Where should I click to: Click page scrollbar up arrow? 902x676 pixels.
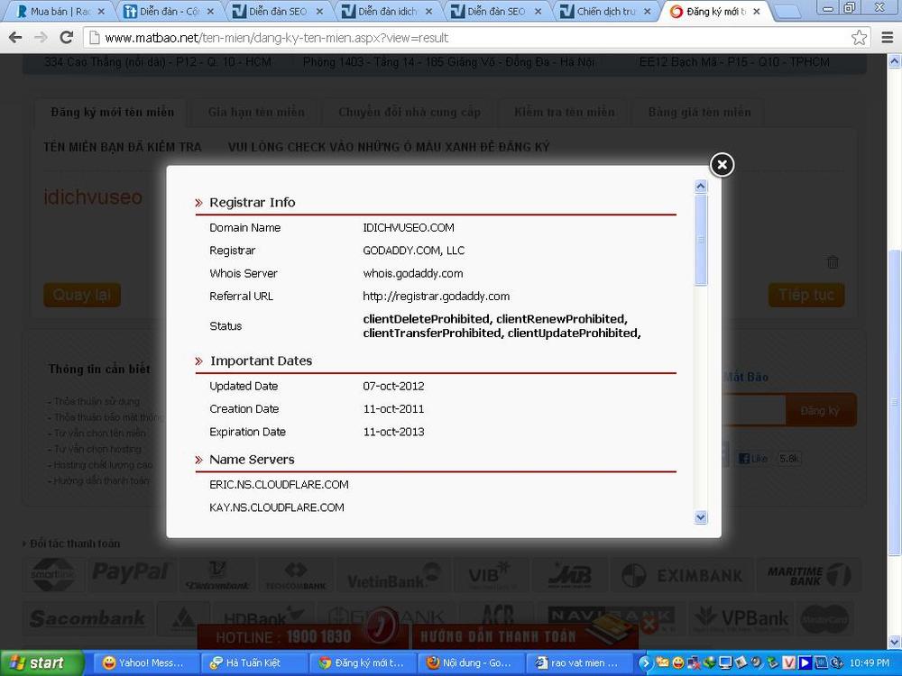895,60
